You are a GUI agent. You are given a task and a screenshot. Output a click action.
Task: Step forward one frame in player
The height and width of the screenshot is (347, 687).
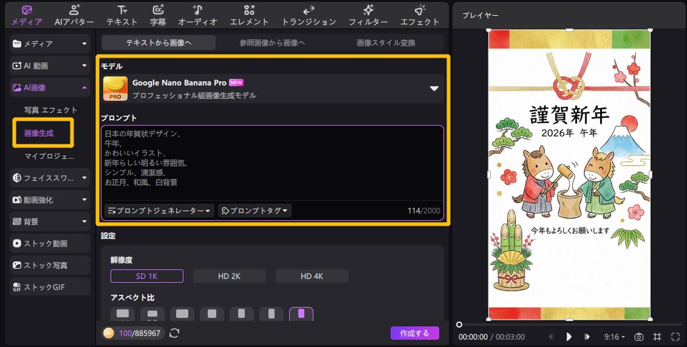pyautogui.click(x=587, y=337)
